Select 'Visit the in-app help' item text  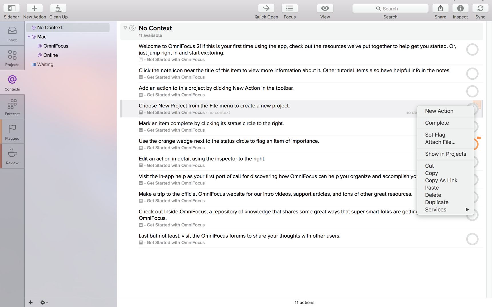coord(278,176)
